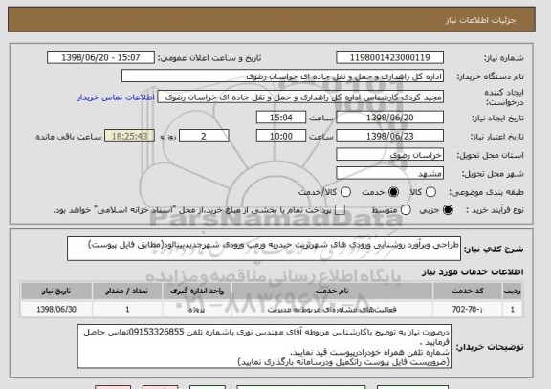Click the public announcement date field
551x389 pixels.
pyautogui.click(x=100, y=57)
